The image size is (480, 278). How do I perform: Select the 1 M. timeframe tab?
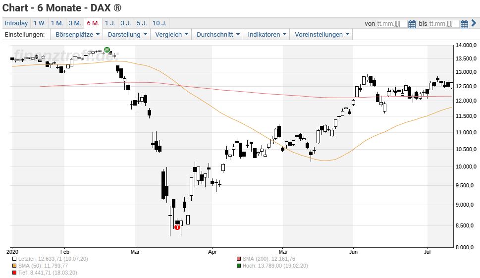57,23
